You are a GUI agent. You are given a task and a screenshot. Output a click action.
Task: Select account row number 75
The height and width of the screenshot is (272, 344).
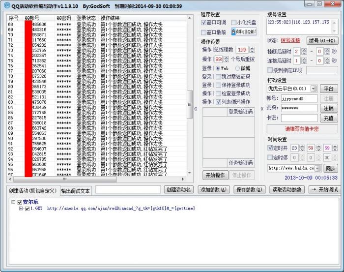(97, 60)
